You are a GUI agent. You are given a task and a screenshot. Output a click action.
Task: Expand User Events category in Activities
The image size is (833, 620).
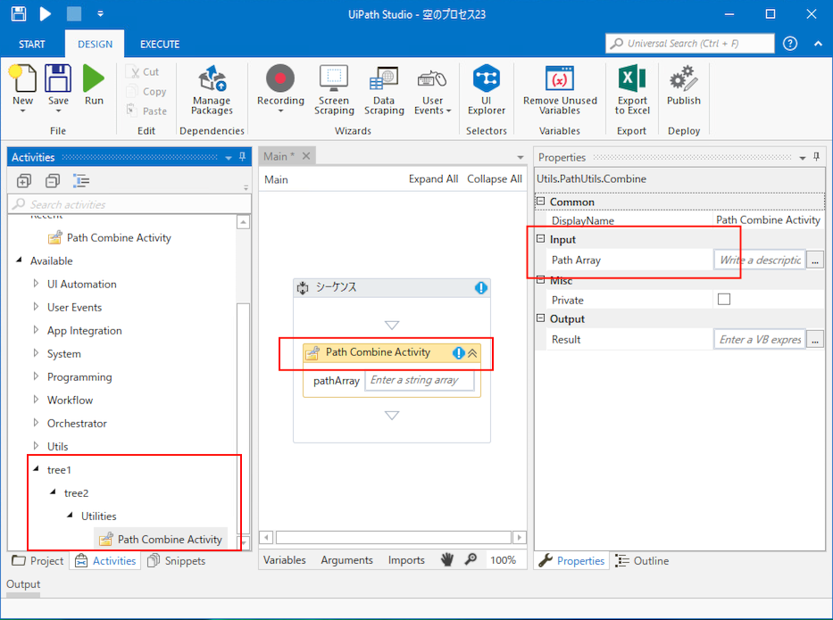click(36, 307)
